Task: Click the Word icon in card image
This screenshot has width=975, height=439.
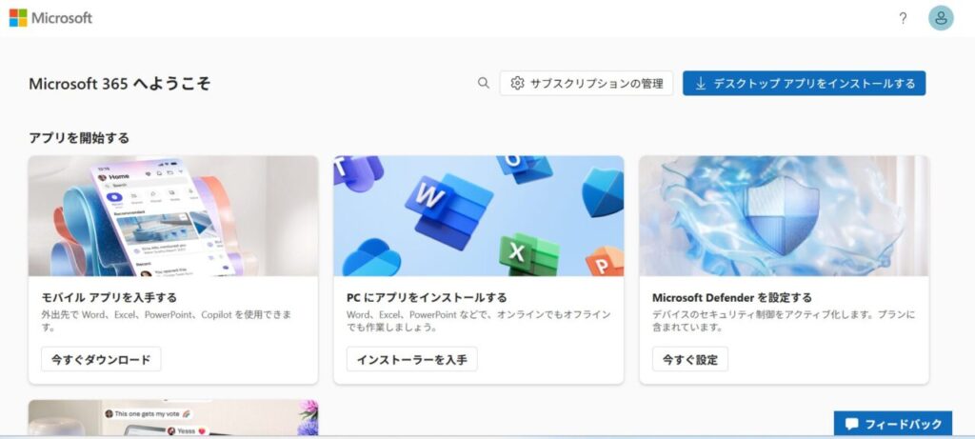Action: (448, 211)
